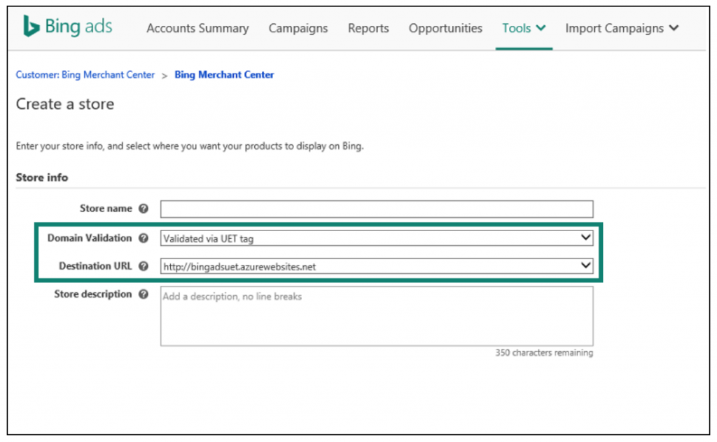Viewport: 717px width, 442px height.
Task: Click the Create a store heading
Action: [x=65, y=104]
